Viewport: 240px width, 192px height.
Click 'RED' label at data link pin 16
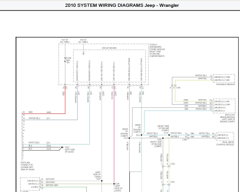click(x=31, y=112)
